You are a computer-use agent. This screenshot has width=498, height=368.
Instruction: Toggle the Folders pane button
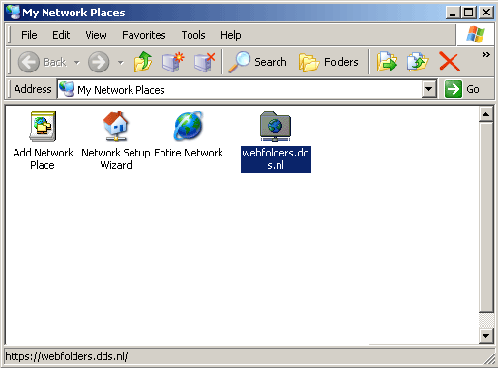click(329, 62)
